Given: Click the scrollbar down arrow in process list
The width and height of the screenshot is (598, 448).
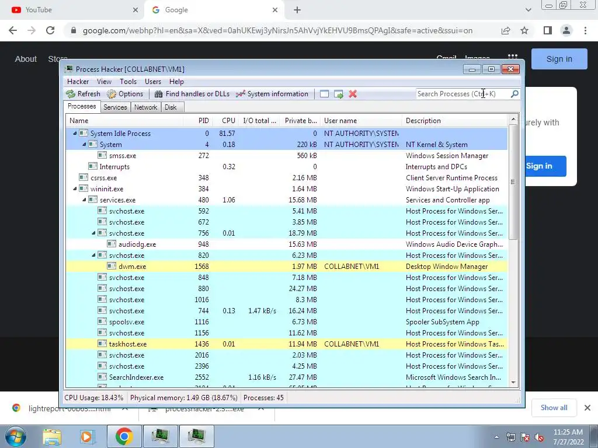Looking at the screenshot, I should coord(513,383).
